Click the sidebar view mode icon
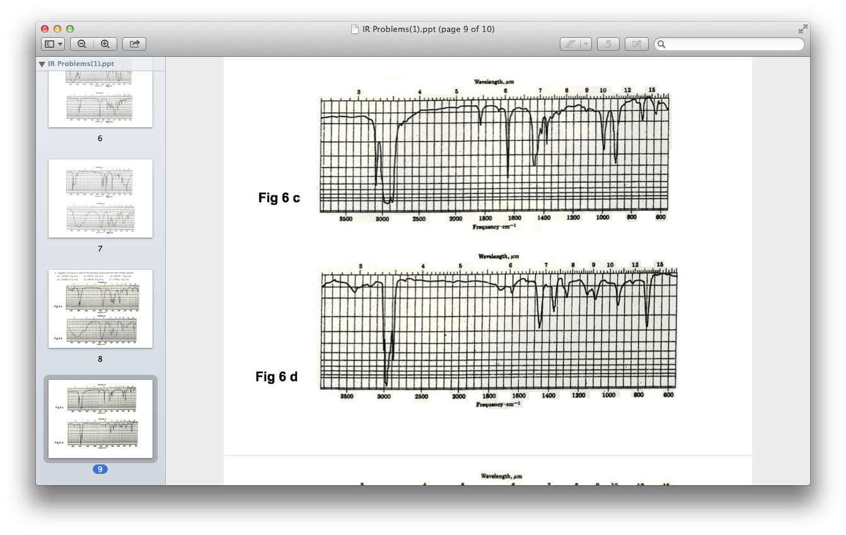 49,43
